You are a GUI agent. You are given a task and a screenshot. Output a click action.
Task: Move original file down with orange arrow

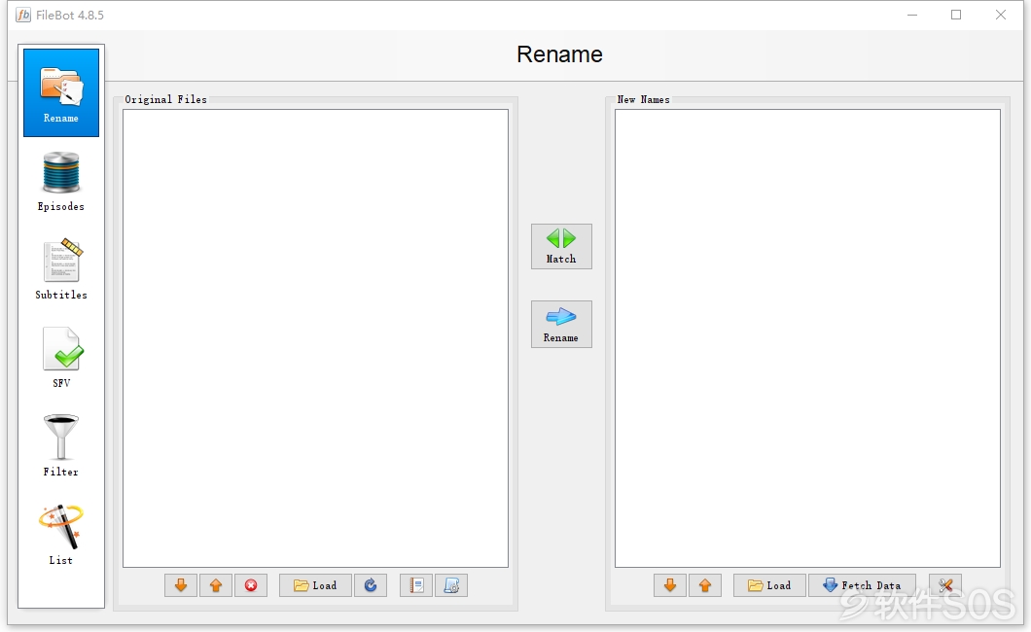(181, 585)
